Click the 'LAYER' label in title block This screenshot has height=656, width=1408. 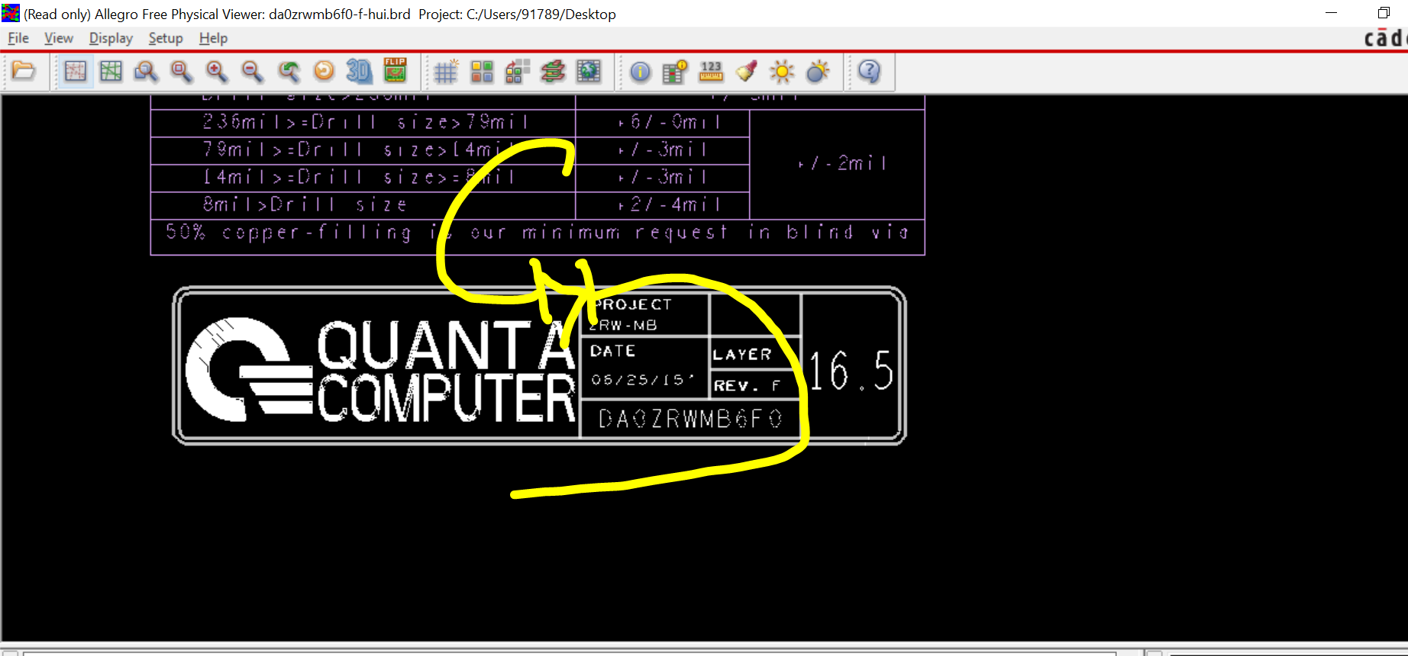pyautogui.click(x=742, y=355)
